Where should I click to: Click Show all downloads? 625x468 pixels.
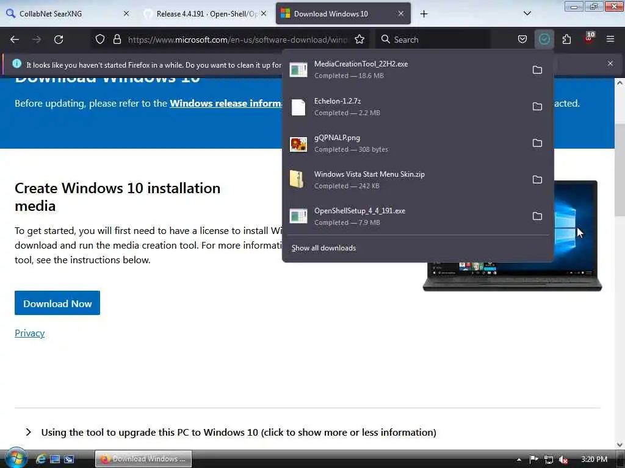click(323, 248)
